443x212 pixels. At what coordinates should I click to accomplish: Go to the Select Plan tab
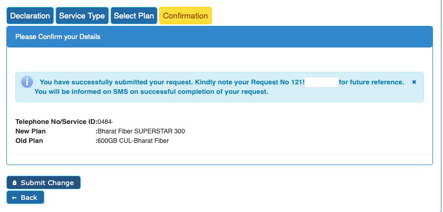(134, 16)
